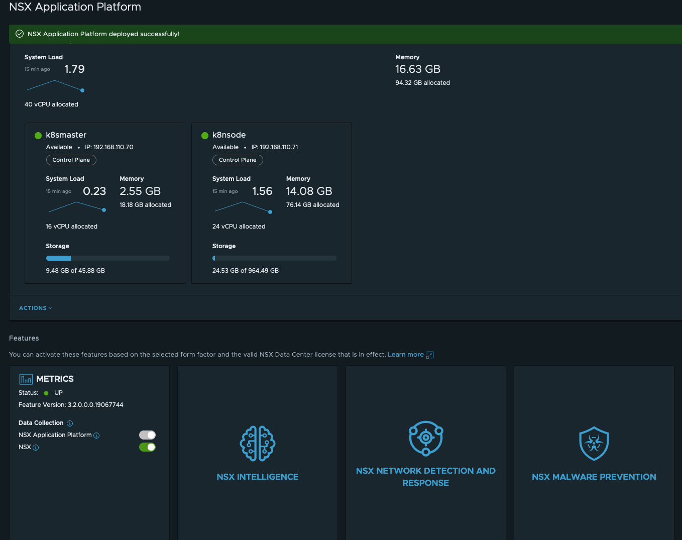Click overall System Load sparkline chart

click(55, 86)
